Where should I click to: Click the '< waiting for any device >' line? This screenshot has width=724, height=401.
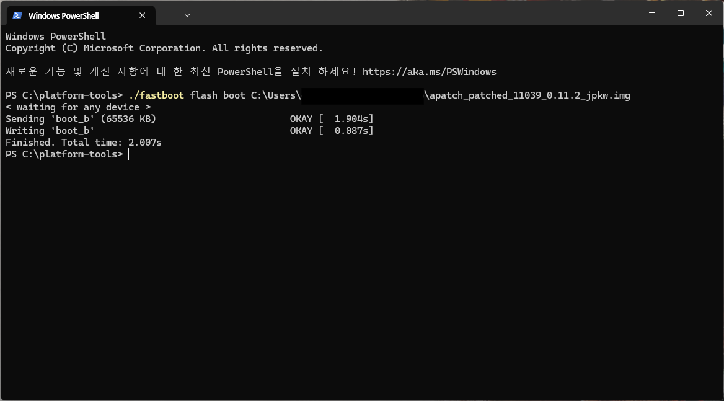coord(78,107)
